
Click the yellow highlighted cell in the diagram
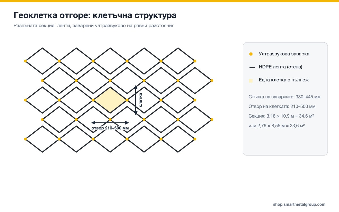pyautogui.click(x=110, y=100)
